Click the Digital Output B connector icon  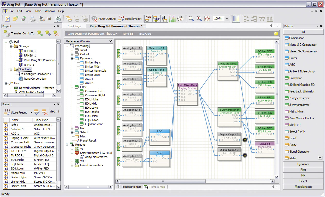245,155
